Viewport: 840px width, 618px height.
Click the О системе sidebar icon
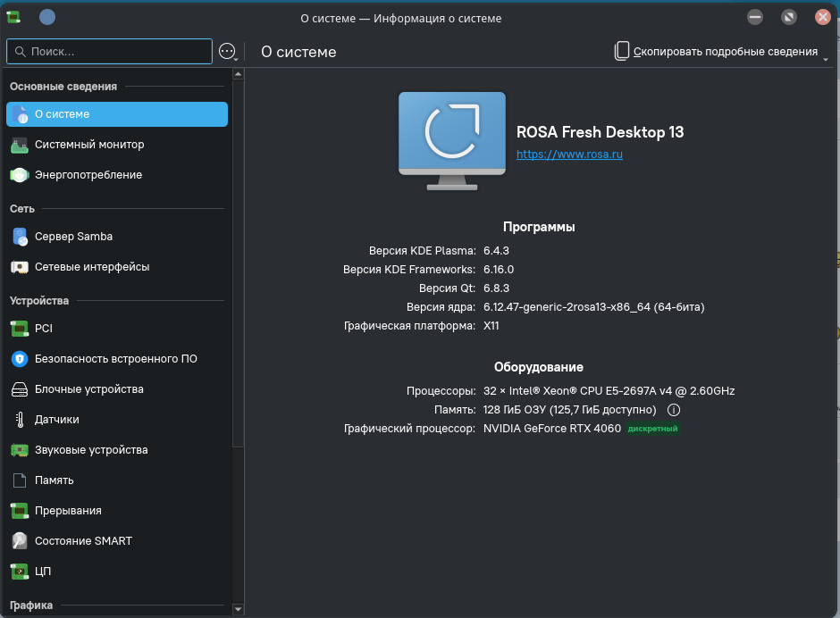point(20,114)
